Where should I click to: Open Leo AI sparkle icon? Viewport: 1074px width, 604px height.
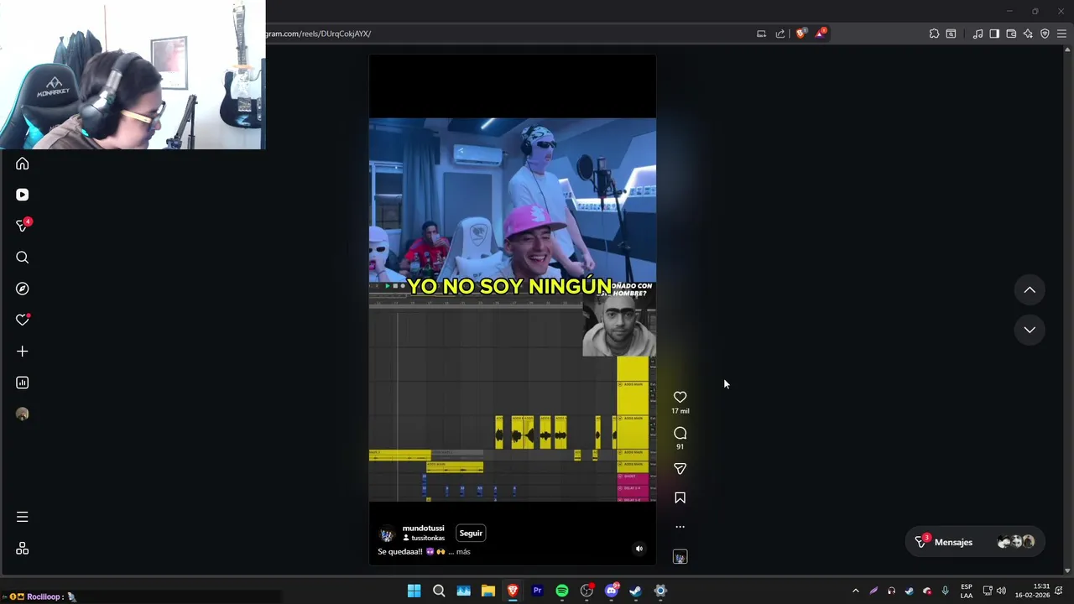[1028, 34]
